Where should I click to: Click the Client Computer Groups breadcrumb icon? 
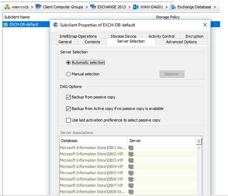pos(38,7)
